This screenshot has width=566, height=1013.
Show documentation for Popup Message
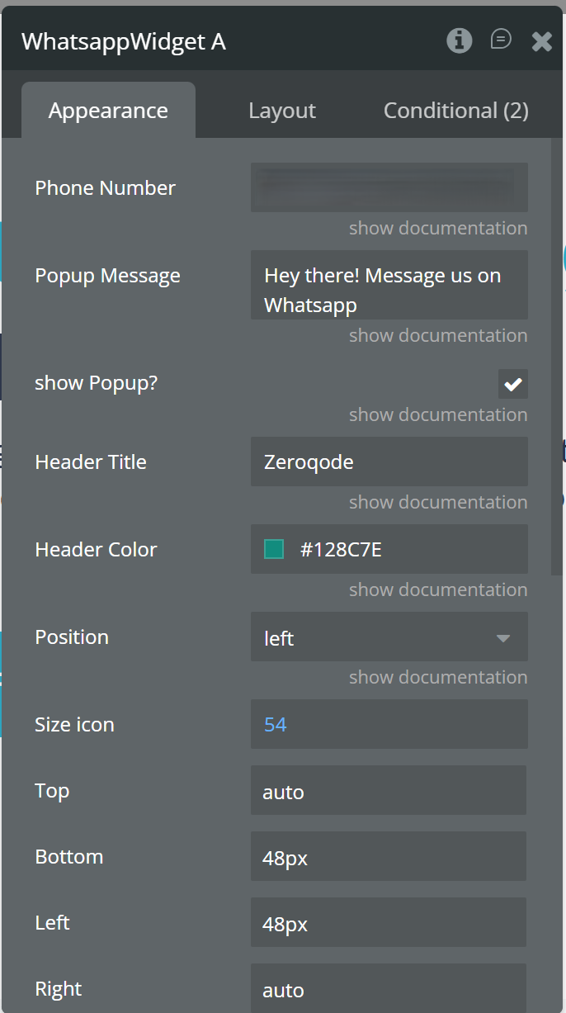437,335
